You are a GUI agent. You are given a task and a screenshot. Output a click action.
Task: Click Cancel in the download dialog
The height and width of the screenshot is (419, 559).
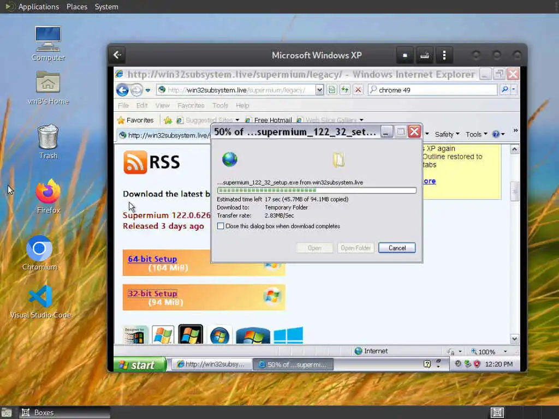pos(397,248)
